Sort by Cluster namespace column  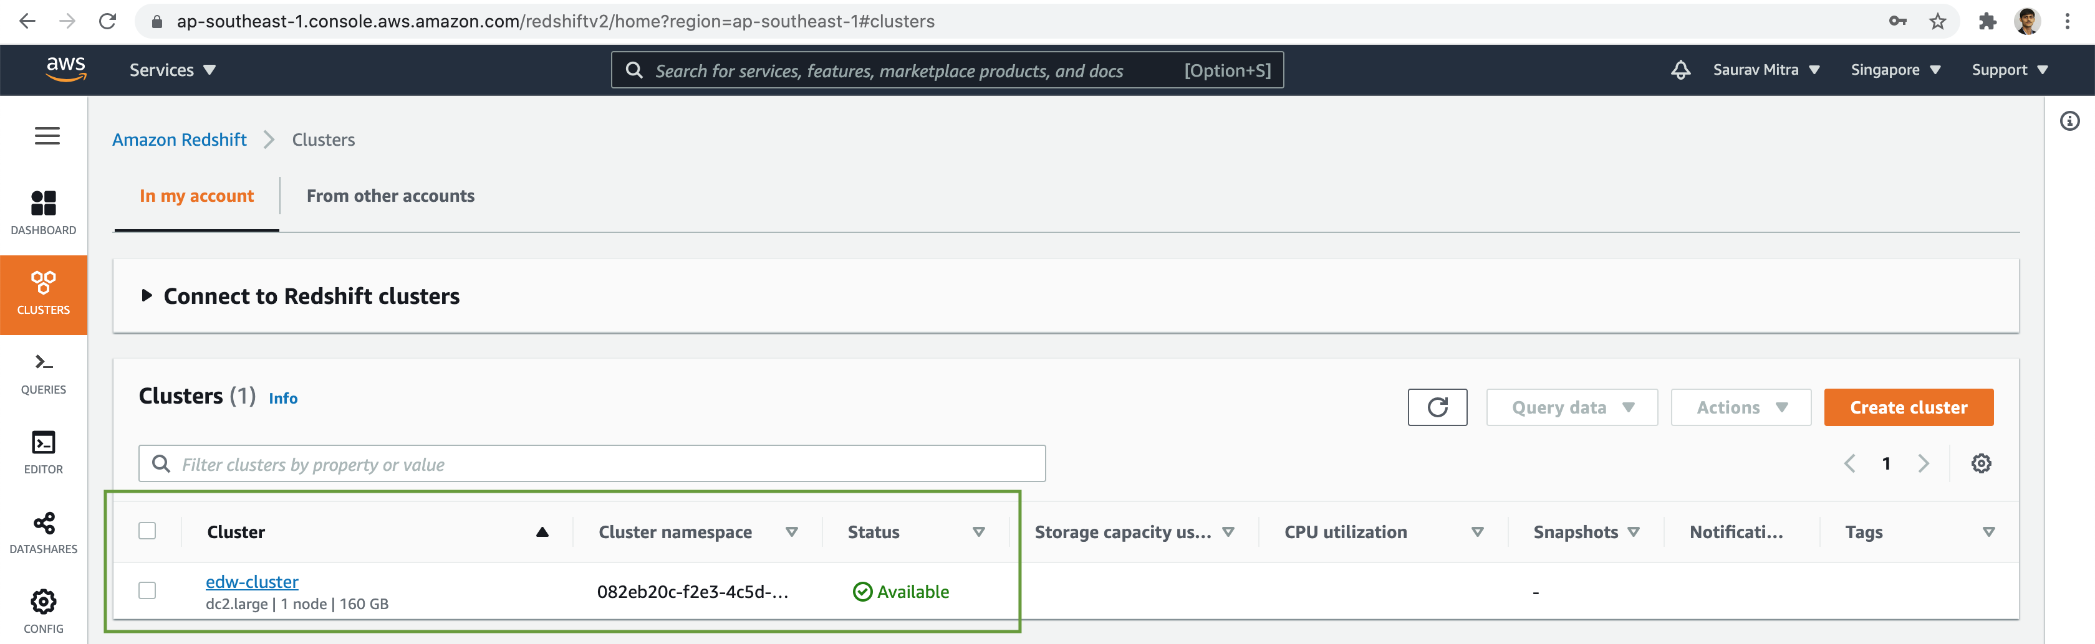click(x=791, y=532)
